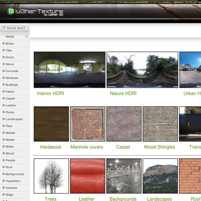Click the green bullet icon beside Tiles

(4, 50)
